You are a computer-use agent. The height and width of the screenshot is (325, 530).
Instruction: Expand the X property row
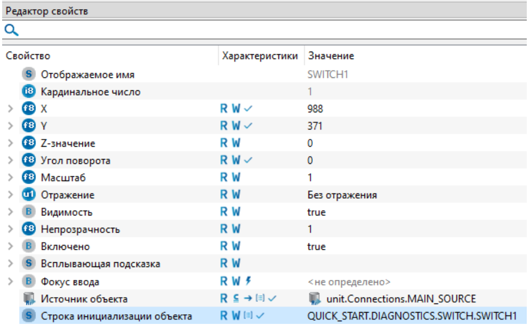pos(10,109)
